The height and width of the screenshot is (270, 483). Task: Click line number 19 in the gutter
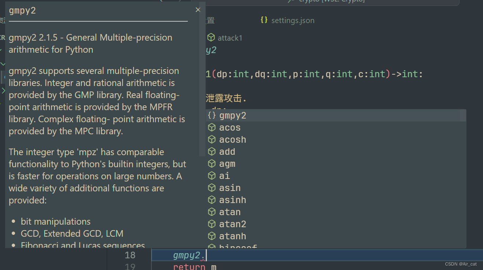[x=130, y=266]
